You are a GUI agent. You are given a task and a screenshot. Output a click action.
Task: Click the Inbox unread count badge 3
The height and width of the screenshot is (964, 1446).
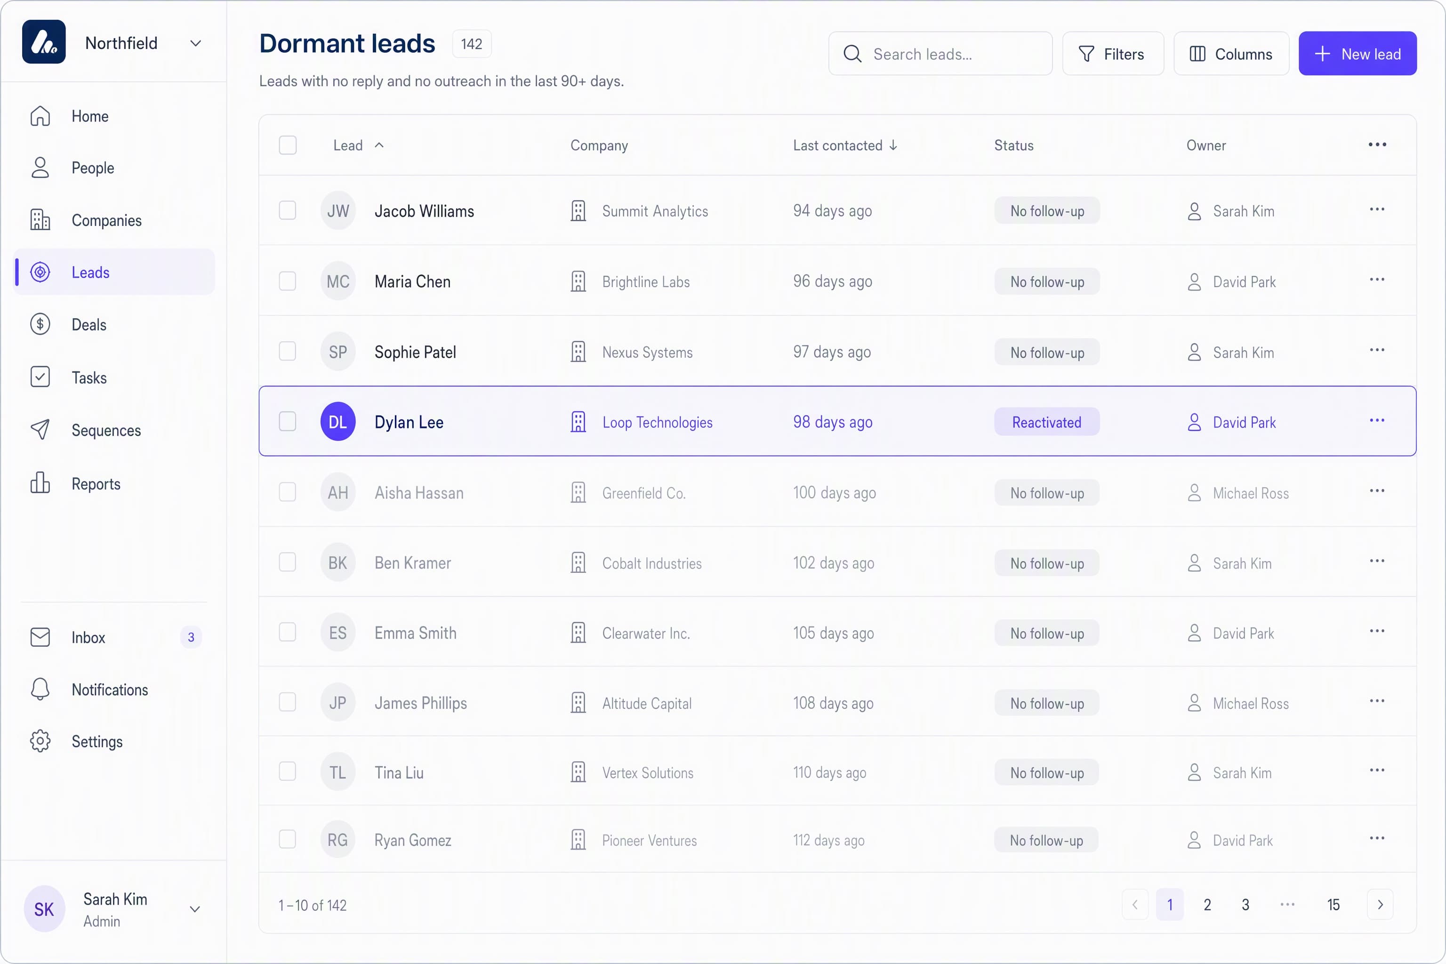tap(191, 637)
